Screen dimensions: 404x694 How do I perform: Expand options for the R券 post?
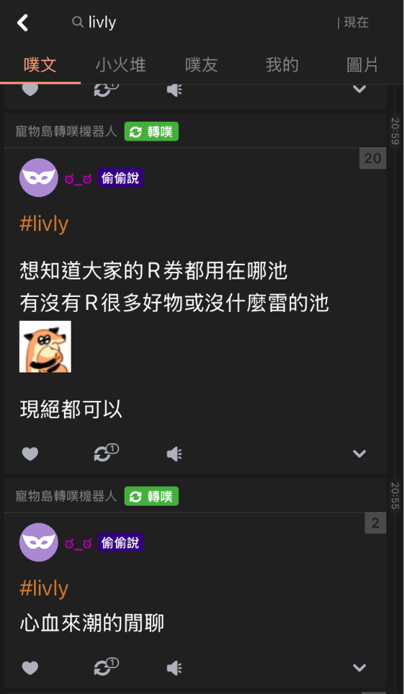[359, 453]
